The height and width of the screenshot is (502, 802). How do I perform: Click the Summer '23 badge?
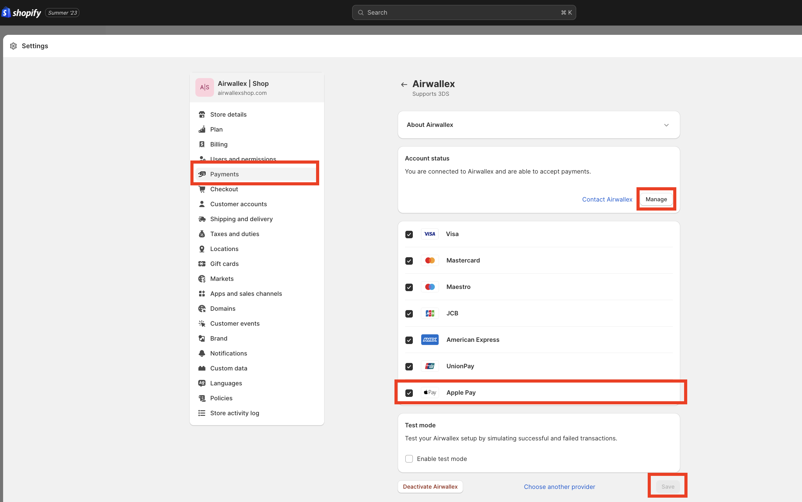click(x=62, y=13)
